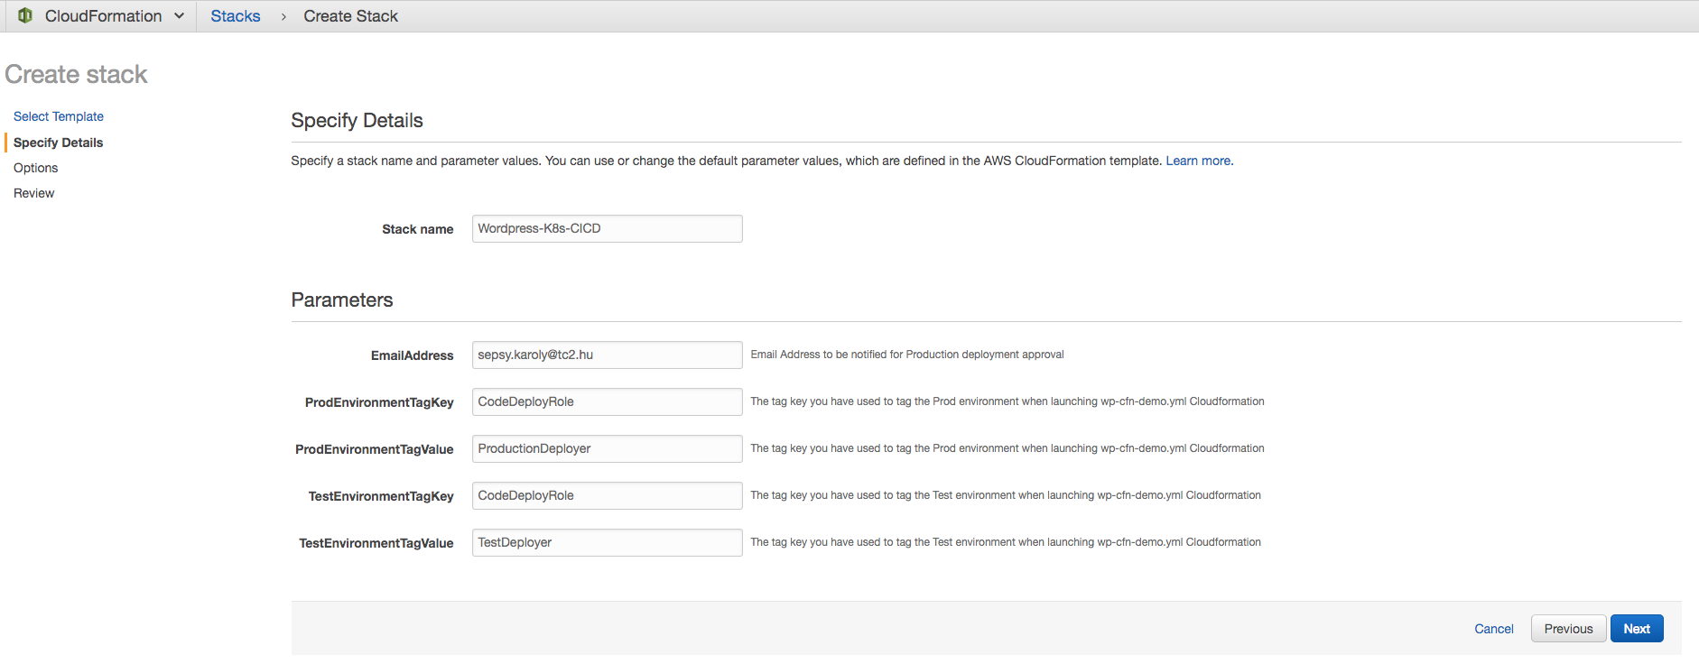Go to the Select Template step
Viewport: 1699px width, 664px height.
(x=59, y=116)
